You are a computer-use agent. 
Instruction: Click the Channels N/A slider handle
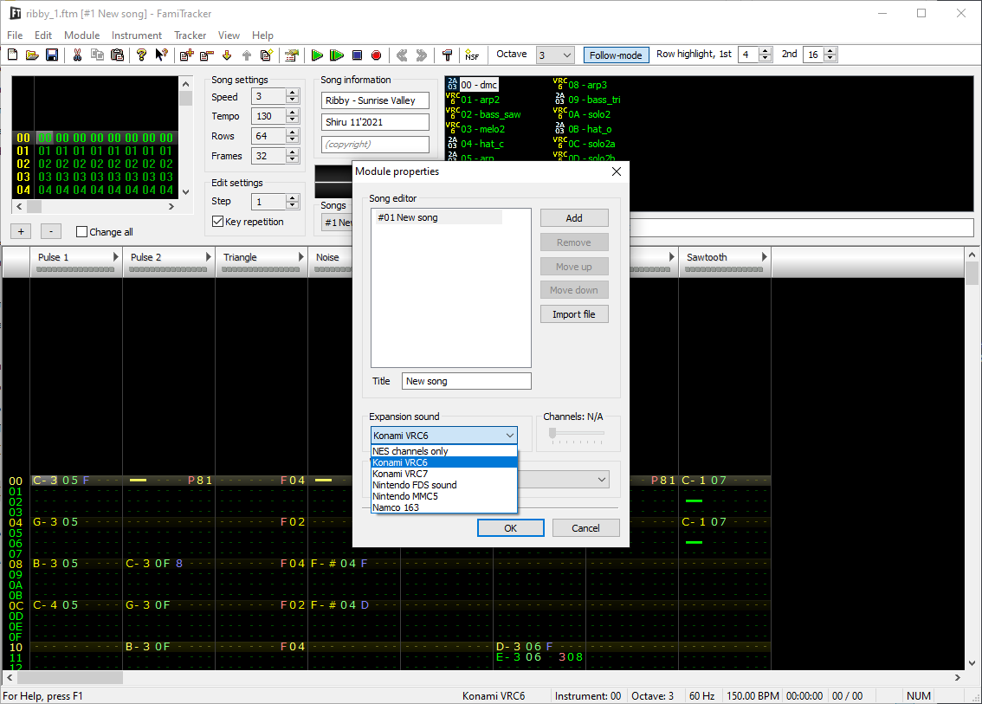[552, 433]
